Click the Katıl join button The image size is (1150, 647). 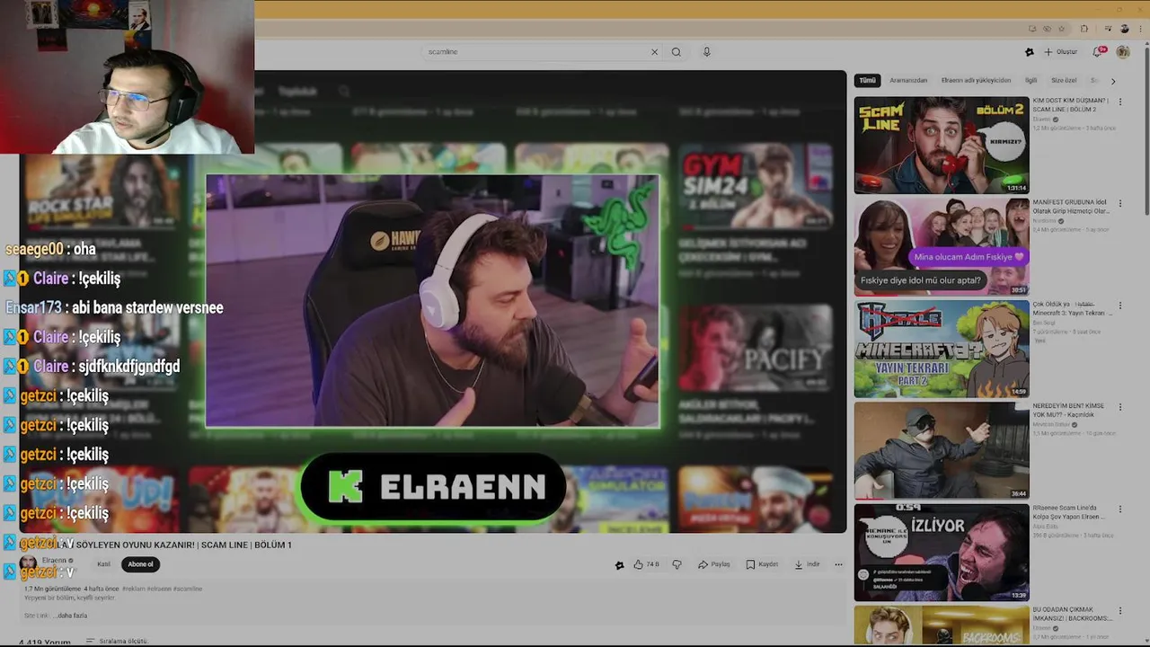(103, 564)
